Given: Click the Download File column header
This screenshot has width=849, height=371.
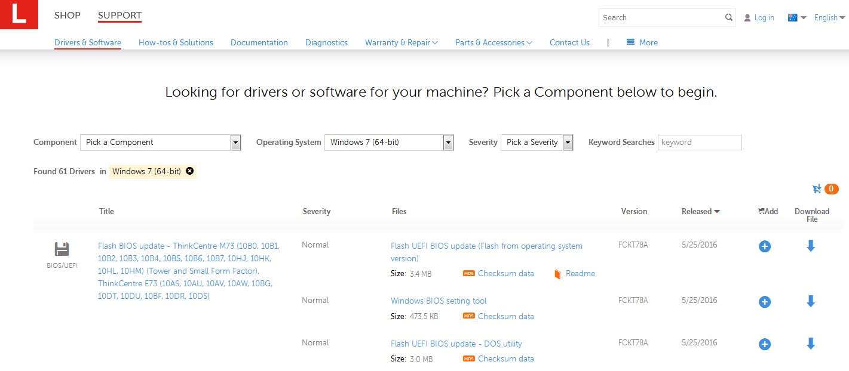Looking at the screenshot, I should [812, 215].
